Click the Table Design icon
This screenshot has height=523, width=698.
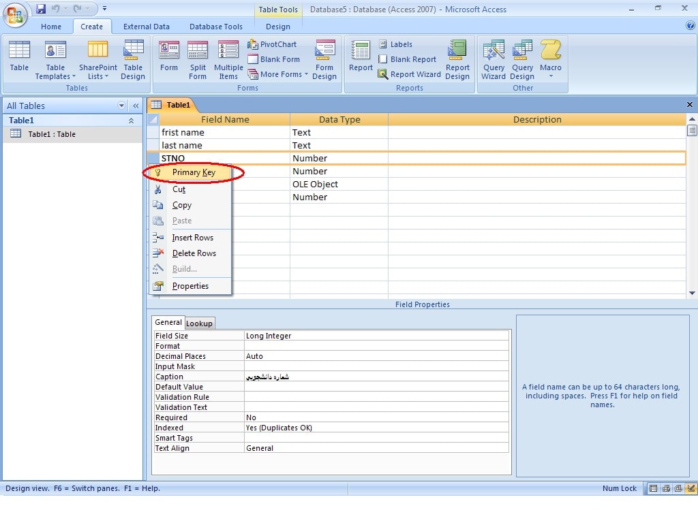click(133, 60)
